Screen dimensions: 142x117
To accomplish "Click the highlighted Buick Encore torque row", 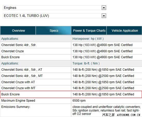I will click(71, 94).
